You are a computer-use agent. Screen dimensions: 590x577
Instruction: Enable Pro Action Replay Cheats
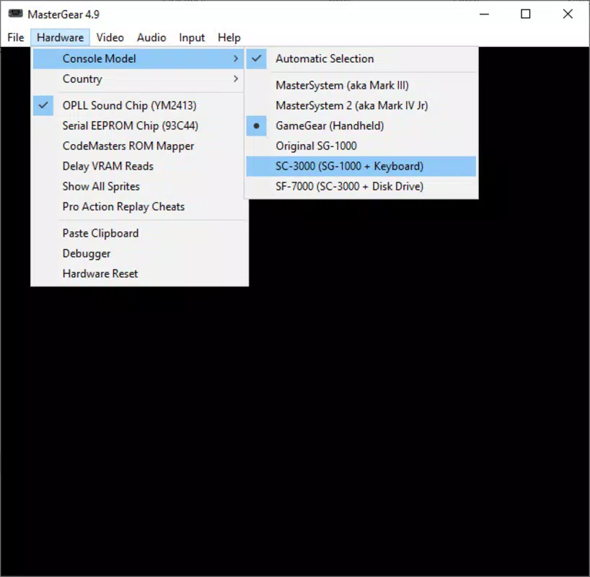pyautogui.click(x=138, y=206)
